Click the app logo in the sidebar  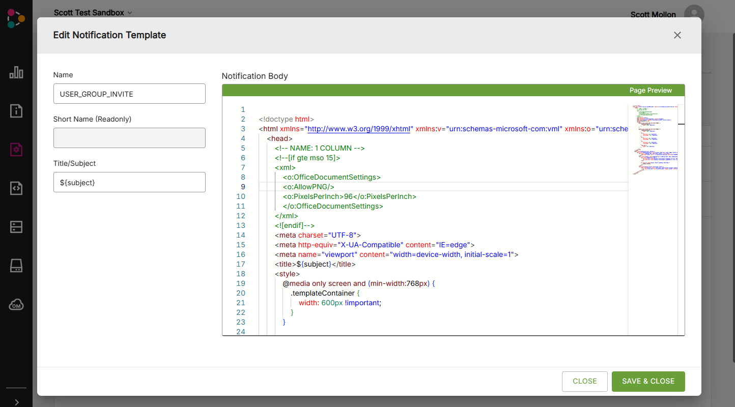16,19
